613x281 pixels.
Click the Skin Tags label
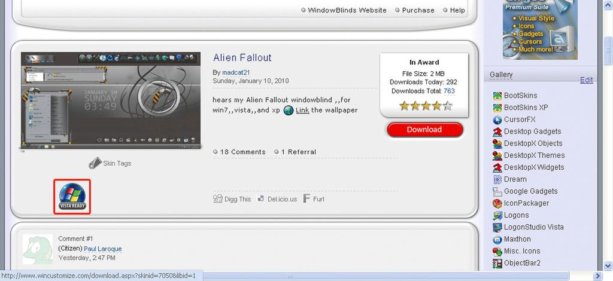coord(117,163)
